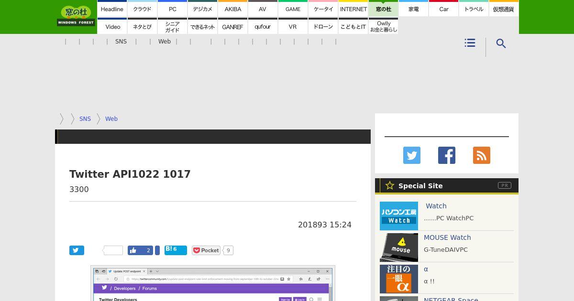Go to the VR tab
The width and height of the screenshot is (574, 301).
pyautogui.click(x=293, y=27)
